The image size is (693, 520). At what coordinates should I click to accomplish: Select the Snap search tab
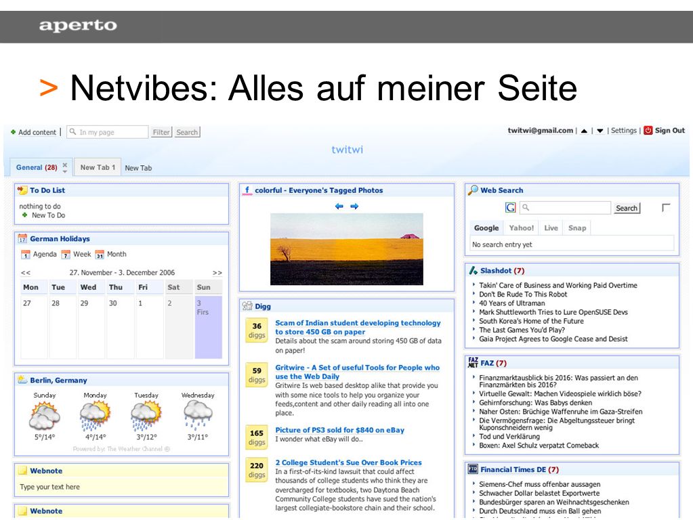point(577,228)
